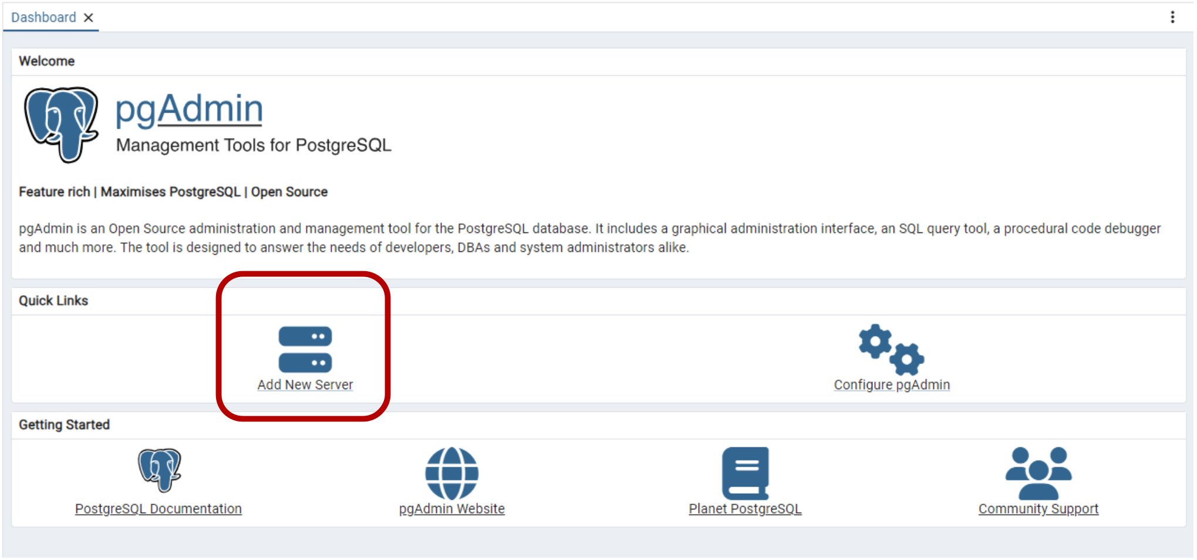
Task: Visit the pgAdmin Website link
Action: 452,508
